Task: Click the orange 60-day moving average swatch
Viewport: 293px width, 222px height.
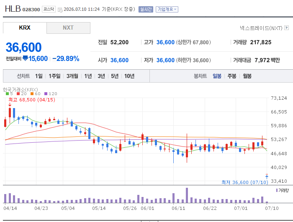Action: click(x=32, y=93)
